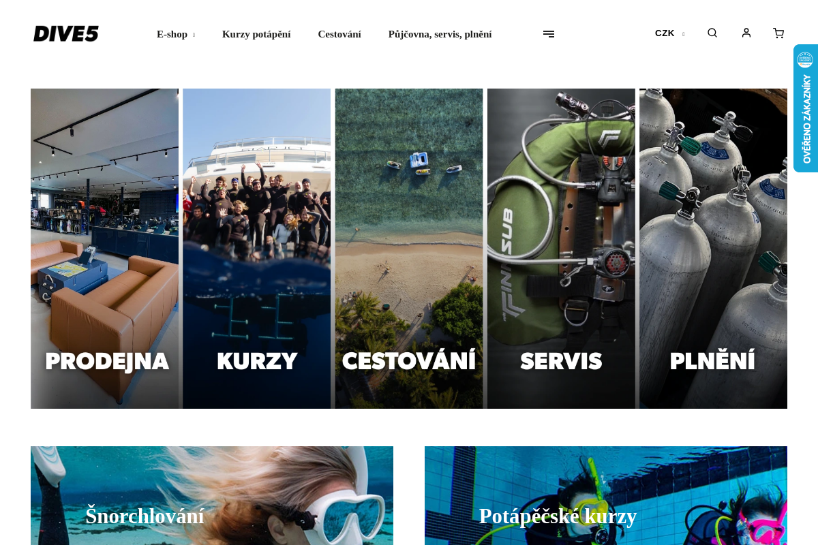The height and width of the screenshot is (545, 818).
Task: Open the Kurzy potápění menu item
Action: (256, 34)
